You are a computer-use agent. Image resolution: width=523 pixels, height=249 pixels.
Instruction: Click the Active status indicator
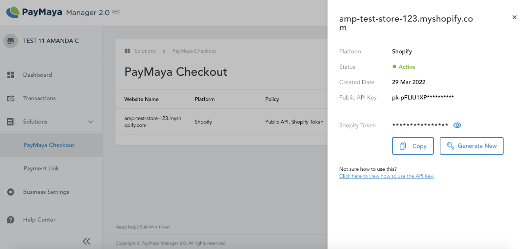404,67
